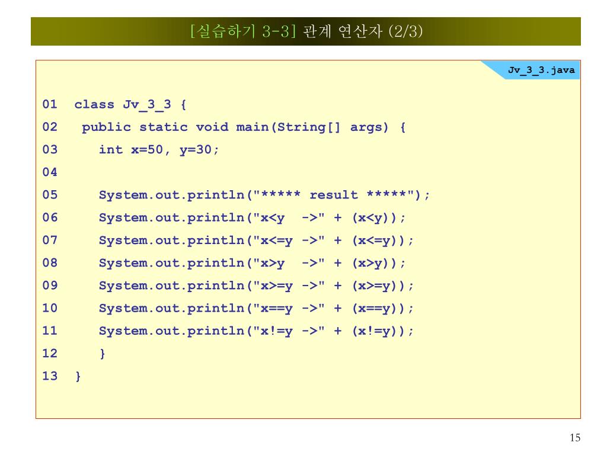Viewport: 607px width, 455px height.
Task: Click the println '***** result *****' line
Action: tap(264, 195)
